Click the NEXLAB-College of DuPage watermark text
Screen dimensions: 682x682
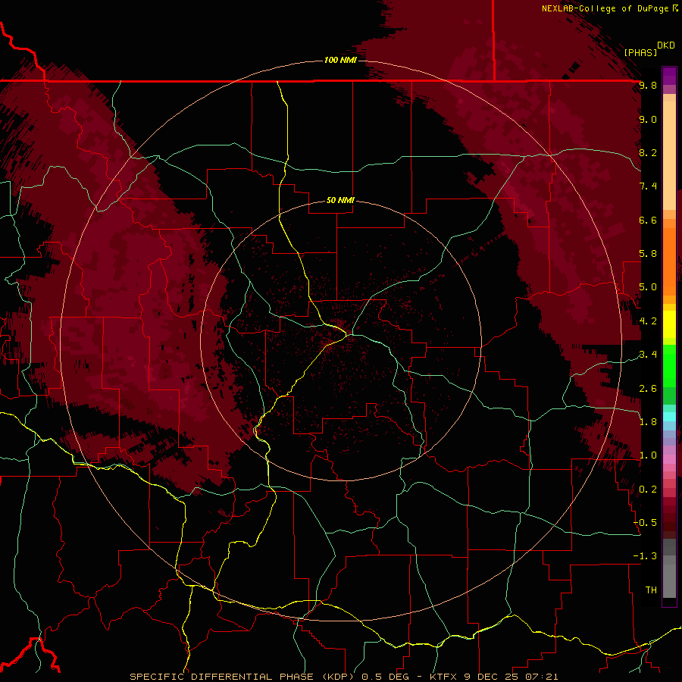[x=605, y=8]
